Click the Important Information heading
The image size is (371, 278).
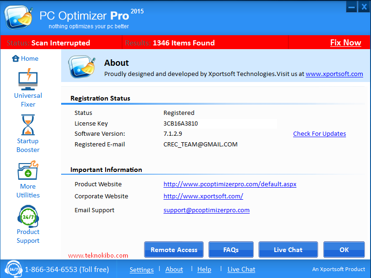click(x=106, y=170)
